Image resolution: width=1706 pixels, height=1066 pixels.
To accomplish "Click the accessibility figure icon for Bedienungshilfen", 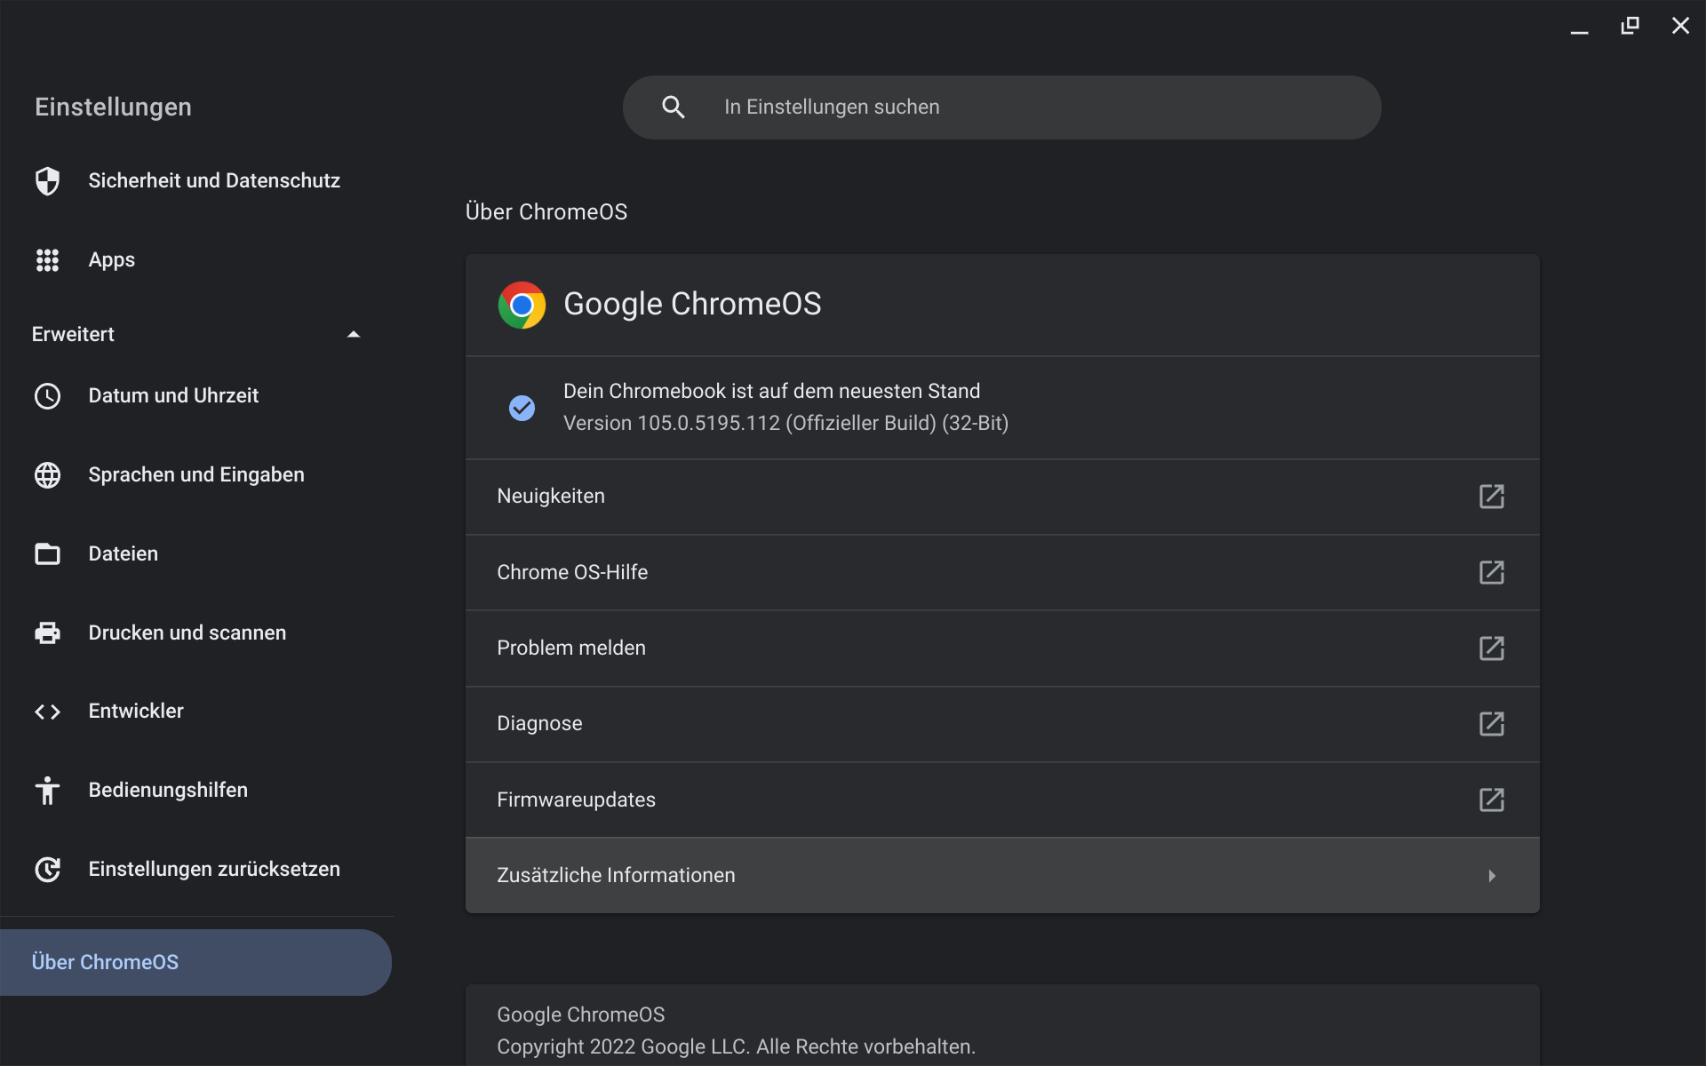I will 47,791.
